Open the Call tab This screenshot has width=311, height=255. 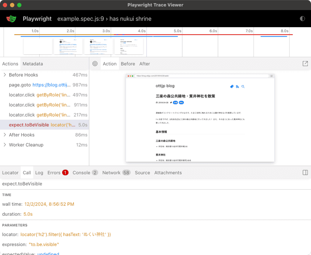[27, 173]
